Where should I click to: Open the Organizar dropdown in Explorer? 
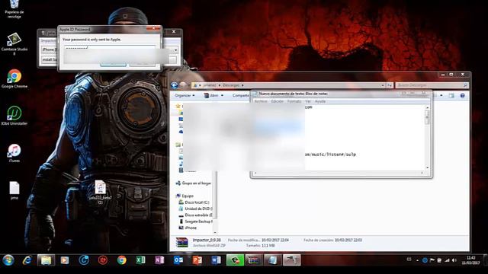pos(185,95)
